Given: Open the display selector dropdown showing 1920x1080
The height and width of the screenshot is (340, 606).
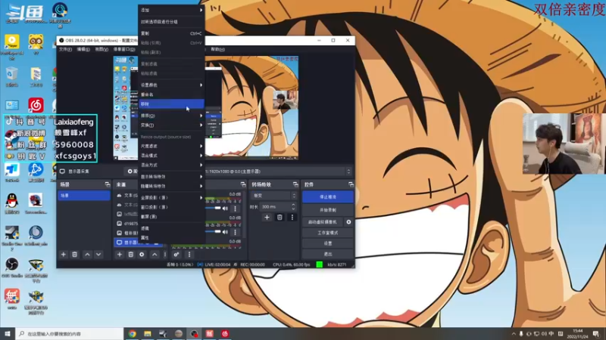Looking at the screenshot, I should pyautogui.click(x=278, y=172).
